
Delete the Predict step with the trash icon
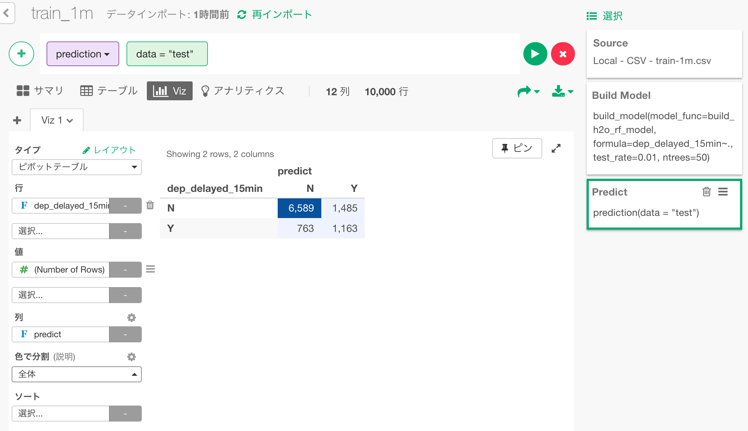click(706, 192)
